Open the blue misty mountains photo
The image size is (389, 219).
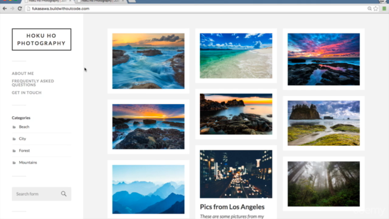click(x=148, y=189)
